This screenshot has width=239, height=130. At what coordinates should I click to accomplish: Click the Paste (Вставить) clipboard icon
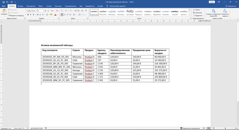pyautogui.click(x=4, y=11)
